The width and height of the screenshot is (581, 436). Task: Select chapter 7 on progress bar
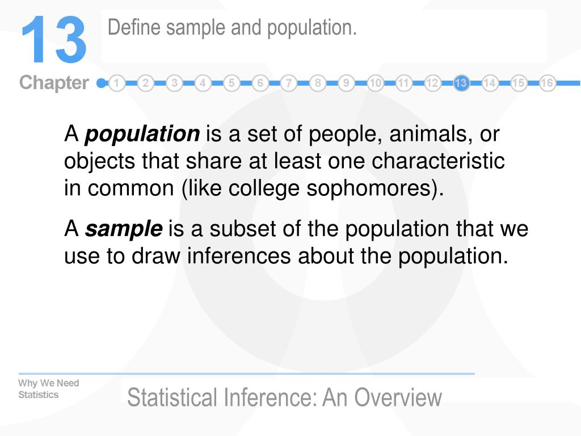click(289, 83)
